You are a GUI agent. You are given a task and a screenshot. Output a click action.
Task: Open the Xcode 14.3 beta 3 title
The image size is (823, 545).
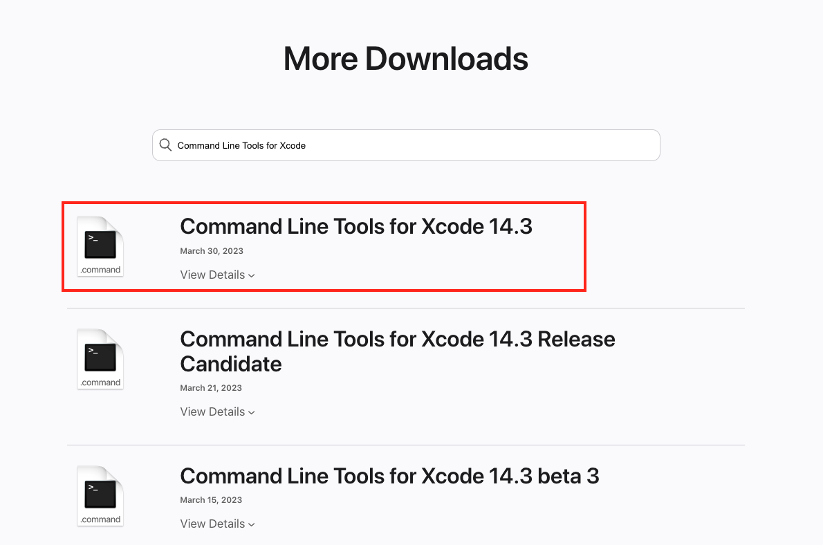389,477
